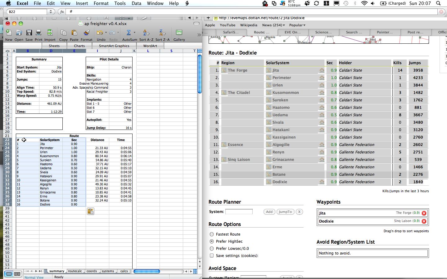
Task: Click the Import icon in Excel toolbar
Action: click(50, 33)
